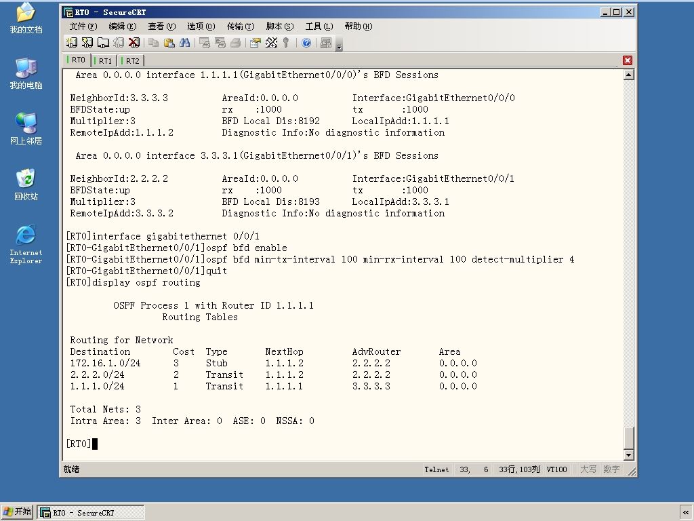The width and height of the screenshot is (694, 521).
Task: Open the 选项(O) menu
Action: pyautogui.click(x=201, y=26)
